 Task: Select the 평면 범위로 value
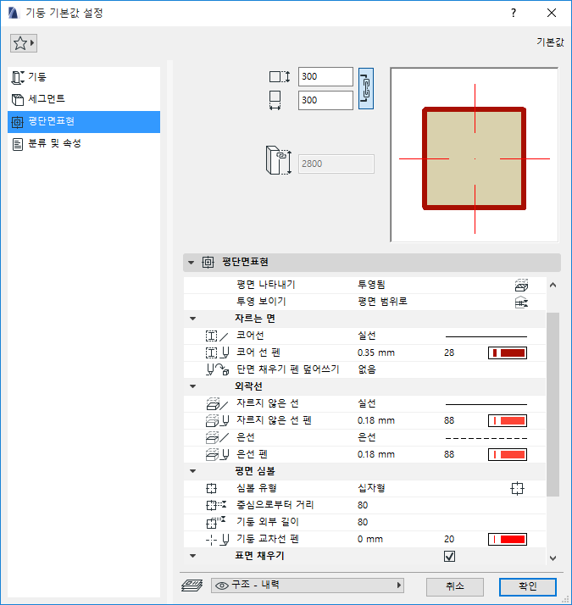[382, 302]
